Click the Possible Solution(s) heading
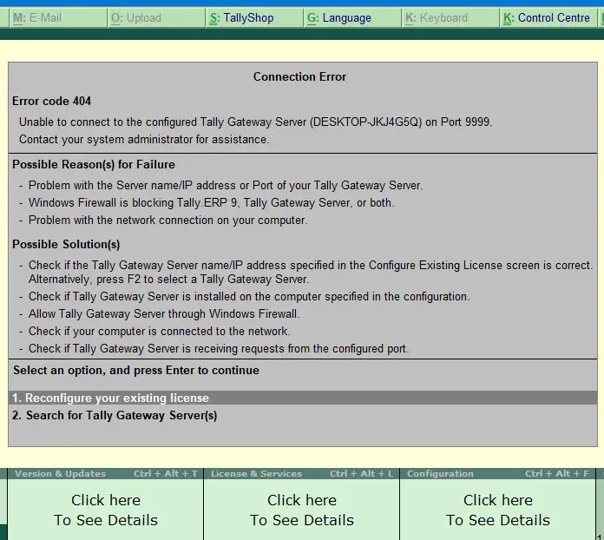 66,244
